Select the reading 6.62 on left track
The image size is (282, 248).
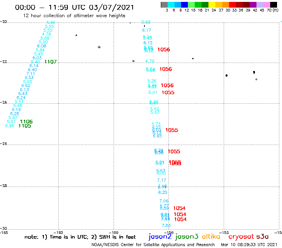tap(26, 85)
